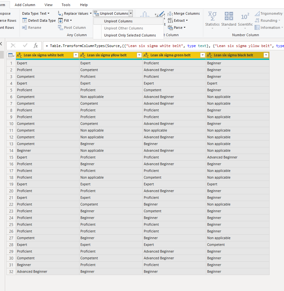Click ABC type icon of white belt column
Screen dimensions: 284x291
click(19, 55)
